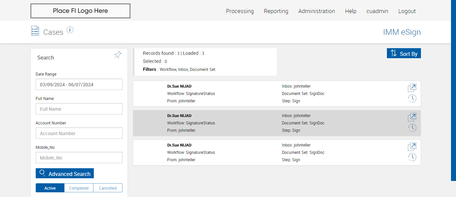
Task: Open the Date Range picker field
Action: pos(79,85)
